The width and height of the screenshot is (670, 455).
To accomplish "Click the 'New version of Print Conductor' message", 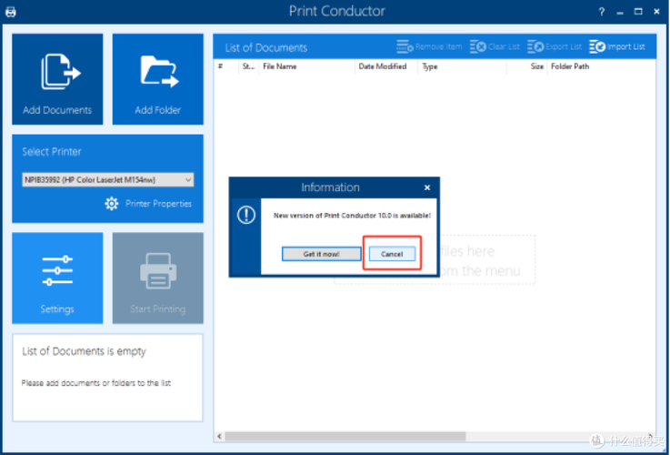I will click(352, 216).
